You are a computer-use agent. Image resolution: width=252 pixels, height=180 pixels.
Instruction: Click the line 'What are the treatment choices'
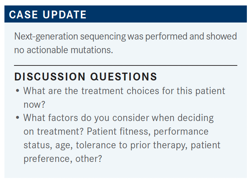(91, 91)
